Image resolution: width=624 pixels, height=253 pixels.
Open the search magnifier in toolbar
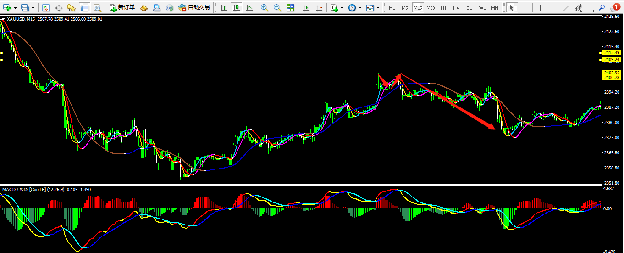602,8
